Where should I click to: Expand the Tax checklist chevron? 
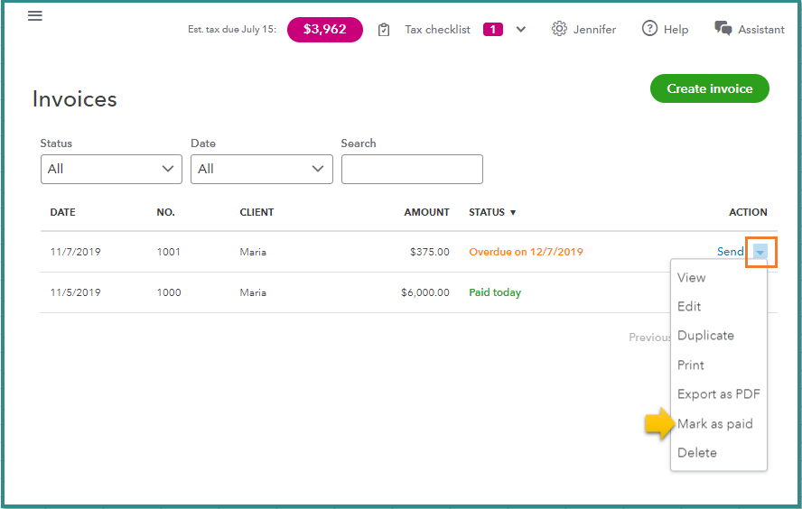(521, 30)
